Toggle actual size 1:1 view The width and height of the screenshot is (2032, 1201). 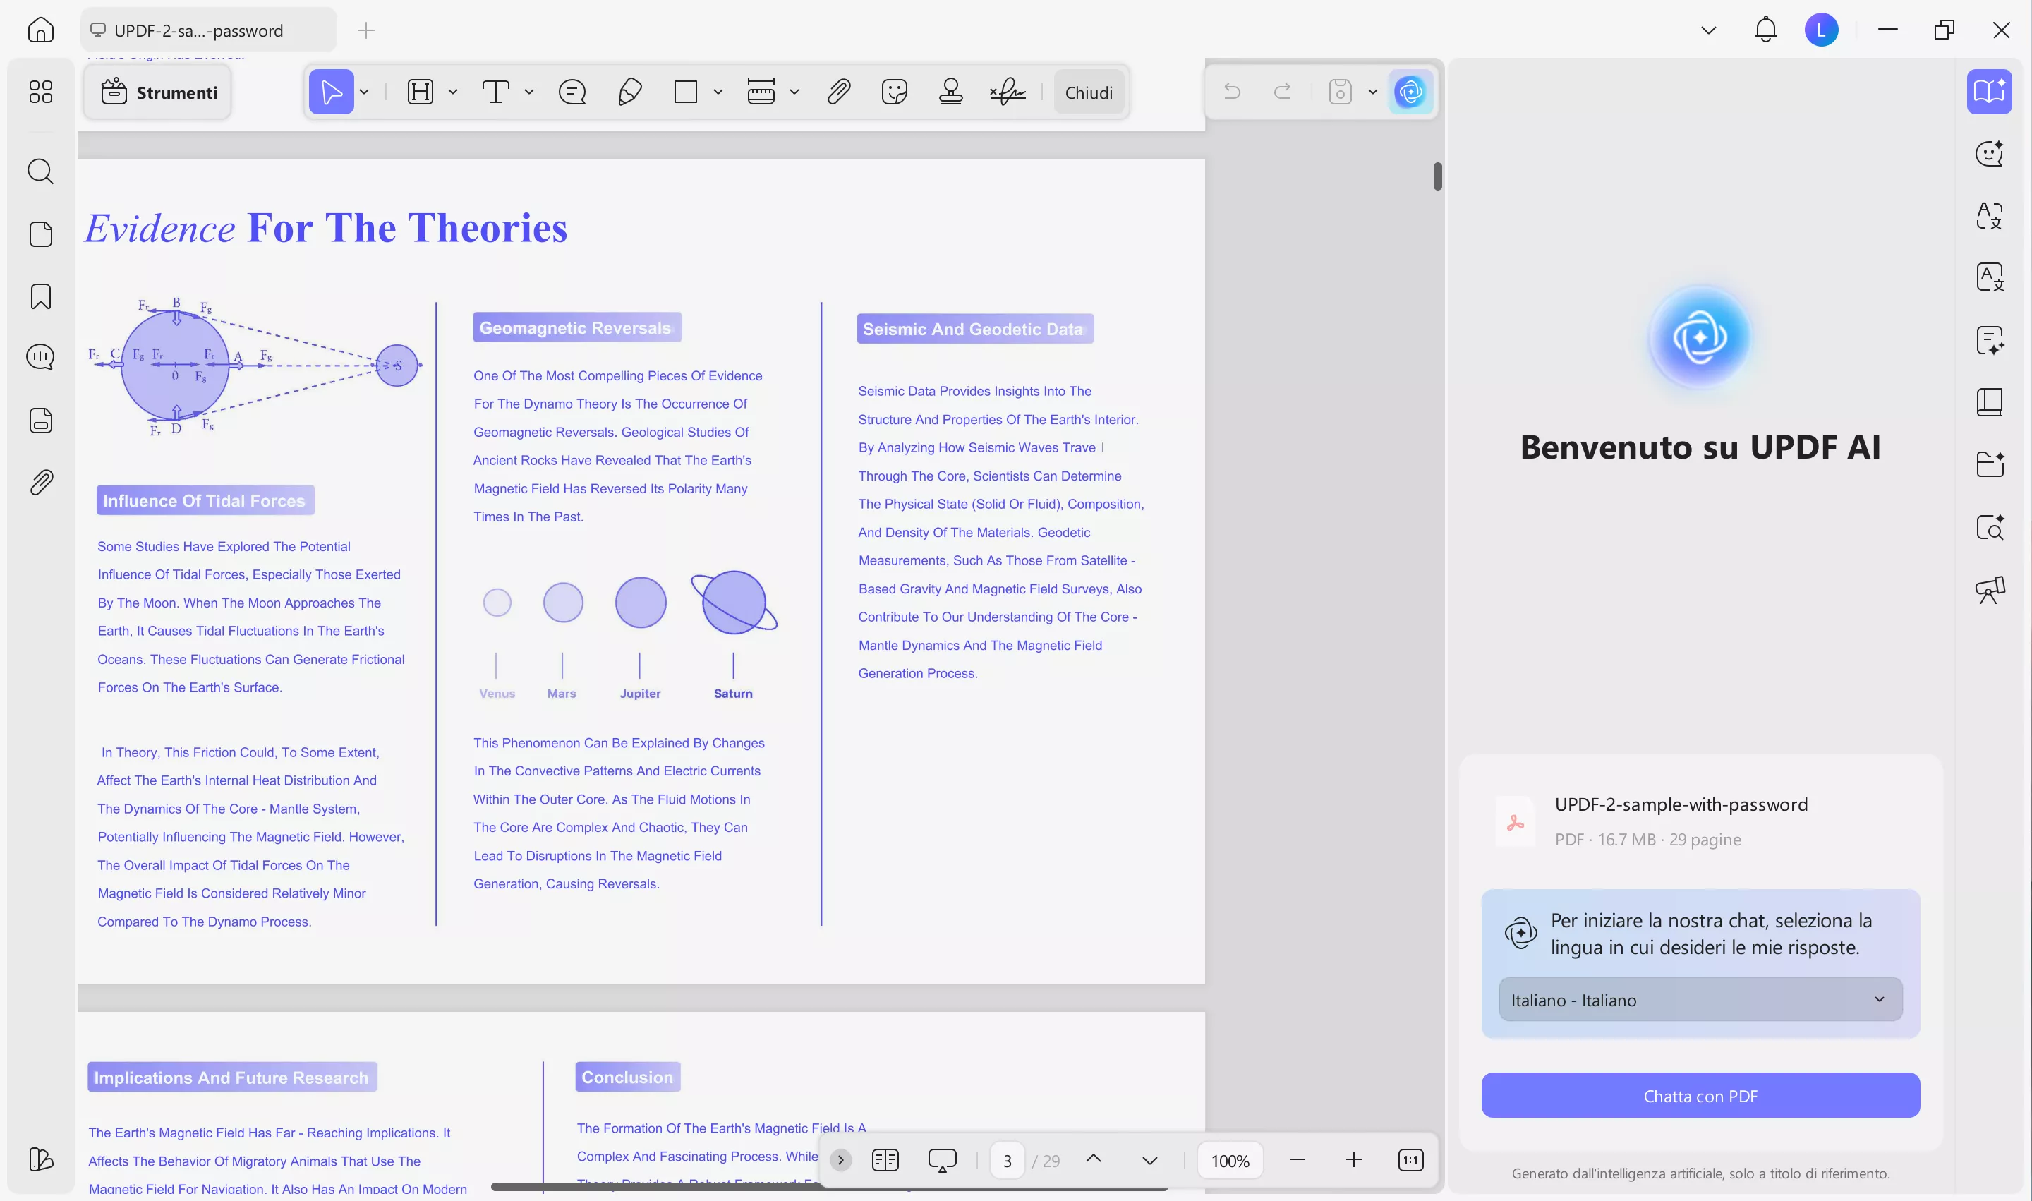(x=1410, y=1160)
